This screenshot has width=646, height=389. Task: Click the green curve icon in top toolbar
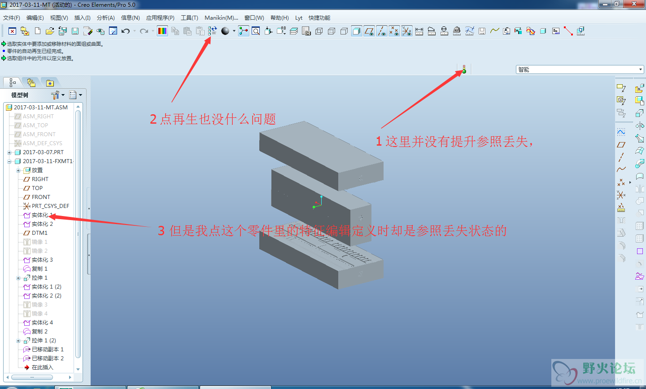tap(495, 31)
